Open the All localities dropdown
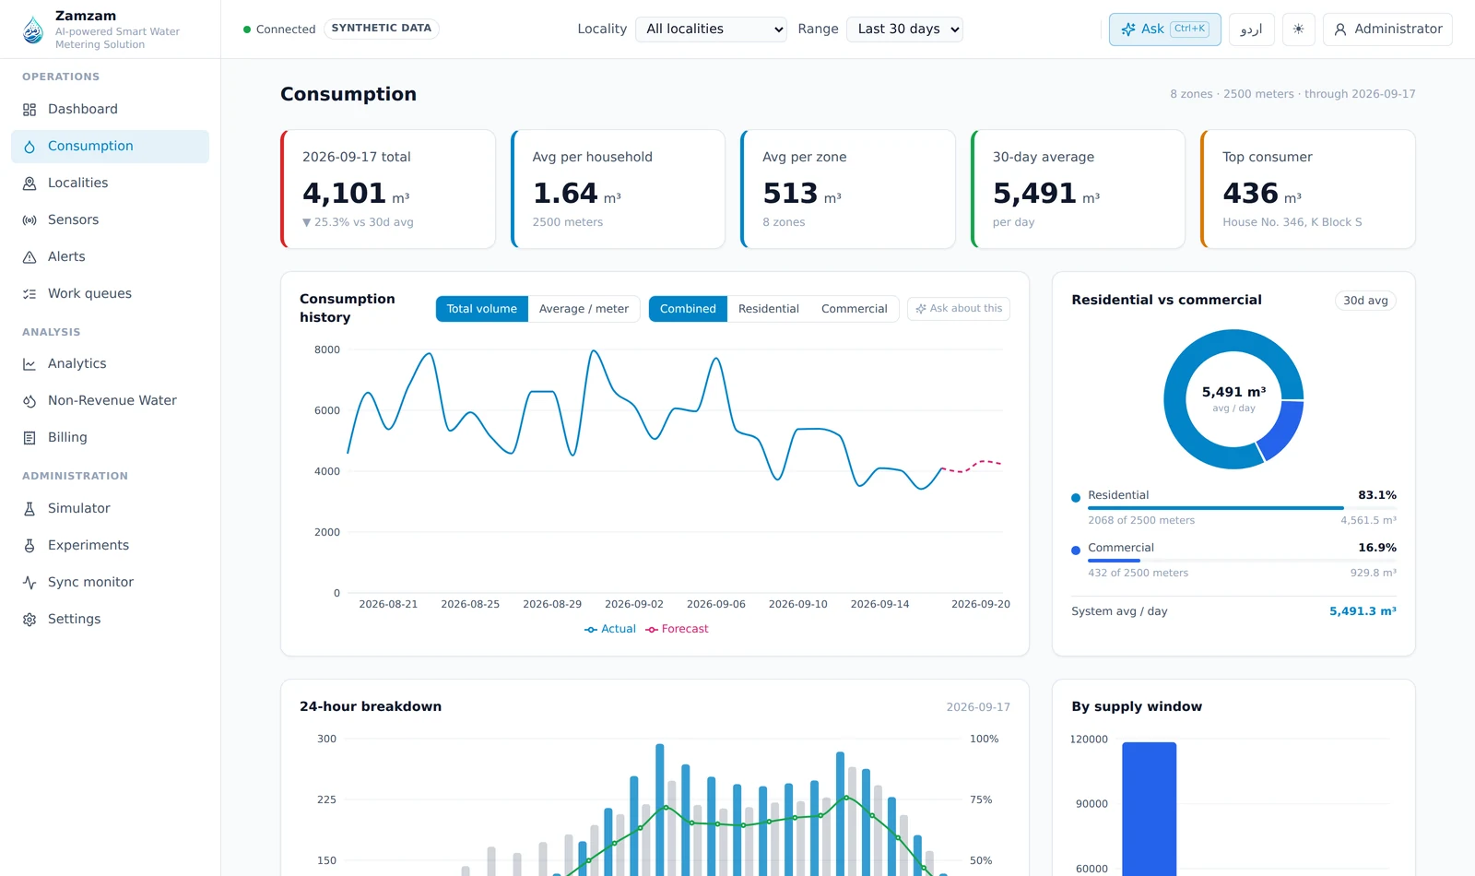This screenshot has width=1475, height=876. (x=711, y=30)
